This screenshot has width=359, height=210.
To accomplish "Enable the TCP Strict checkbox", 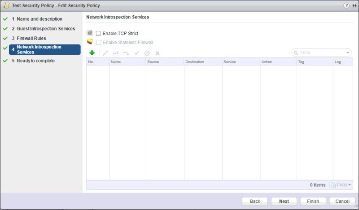I will coord(98,34).
